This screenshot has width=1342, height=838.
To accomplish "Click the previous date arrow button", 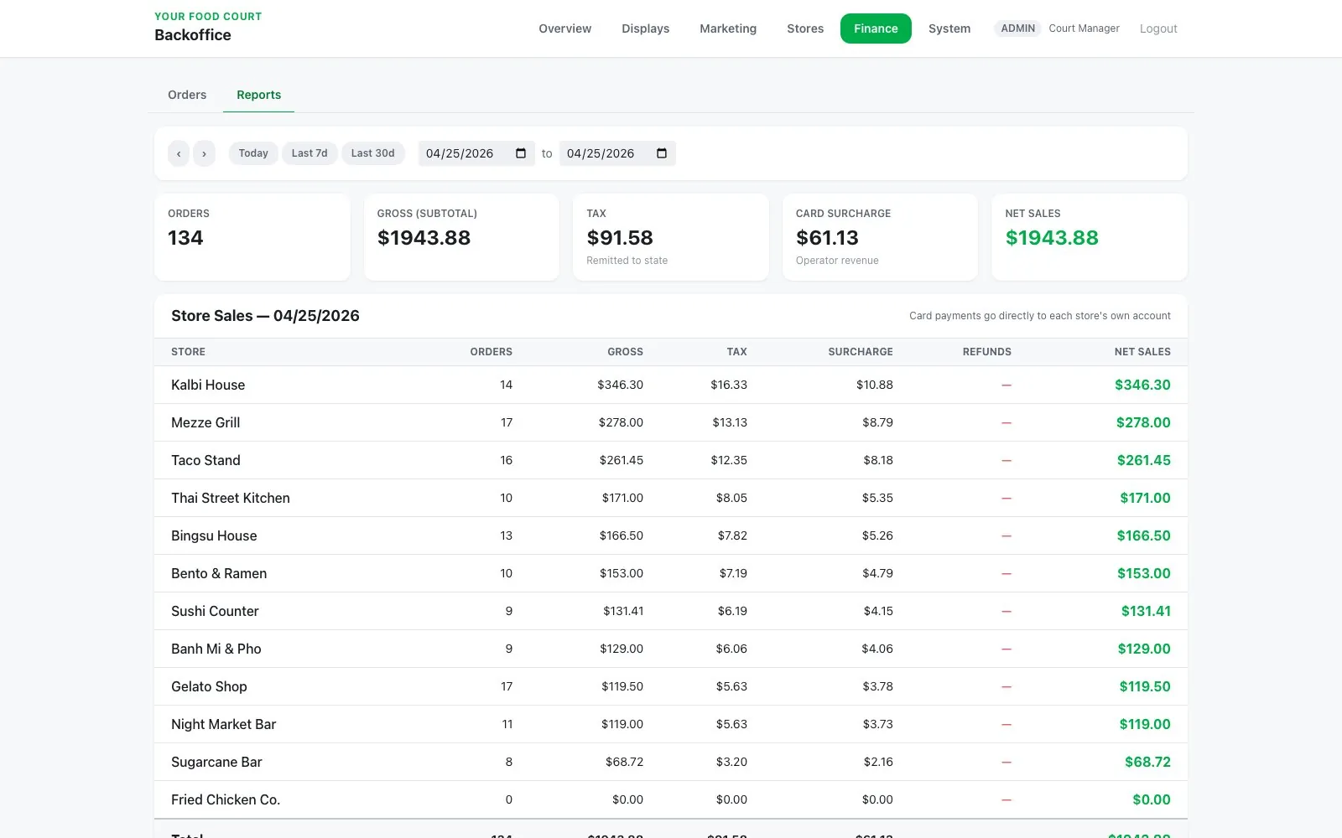I will [x=179, y=153].
